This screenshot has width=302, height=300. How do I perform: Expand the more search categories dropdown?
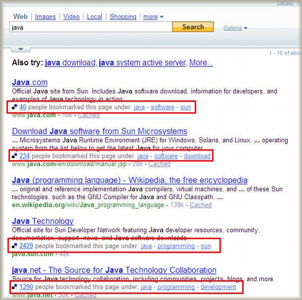click(153, 17)
